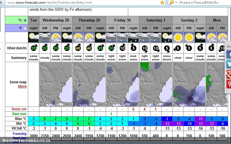This screenshot has height=144, width=231.
Task: Click Friday night moderate snow weather icon
Action: [x=134, y=37]
